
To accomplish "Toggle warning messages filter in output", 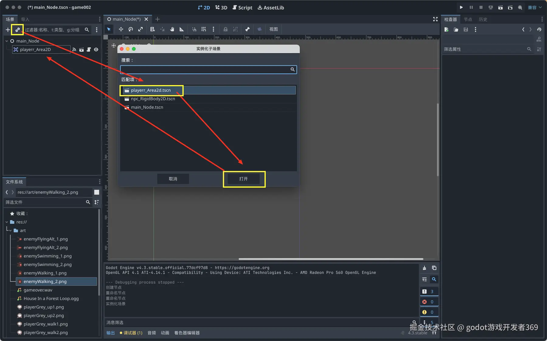I will (429, 312).
